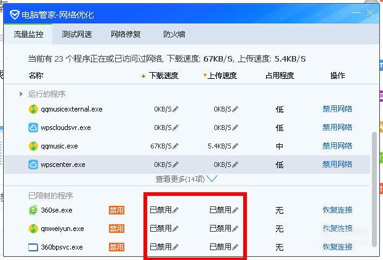Edit download limit pencil for wpscloudsvr.exe
Image resolution: width=383 pixels, height=260 pixels.
[175, 128]
